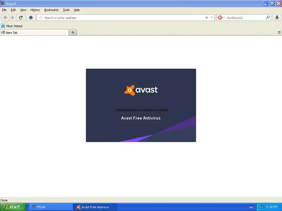Click the Most Visited bookmark folder
Image resolution: width=282 pixels, height=211 pixels.
(12, 26)
